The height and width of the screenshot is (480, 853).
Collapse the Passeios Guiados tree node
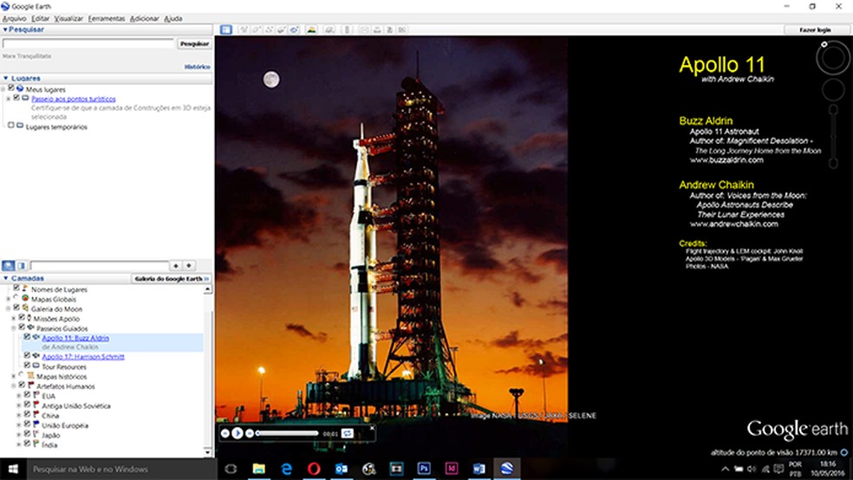click(x=14, y=328)
